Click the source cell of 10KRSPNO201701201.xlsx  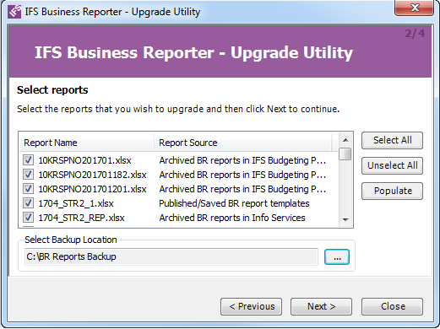[242, 189]
